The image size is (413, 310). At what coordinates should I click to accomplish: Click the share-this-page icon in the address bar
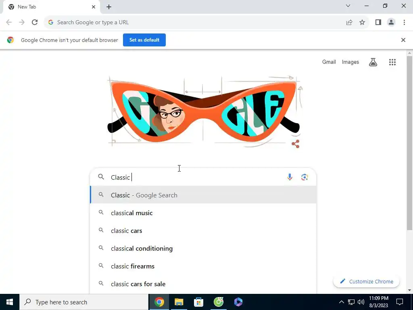tap(349, 23)
